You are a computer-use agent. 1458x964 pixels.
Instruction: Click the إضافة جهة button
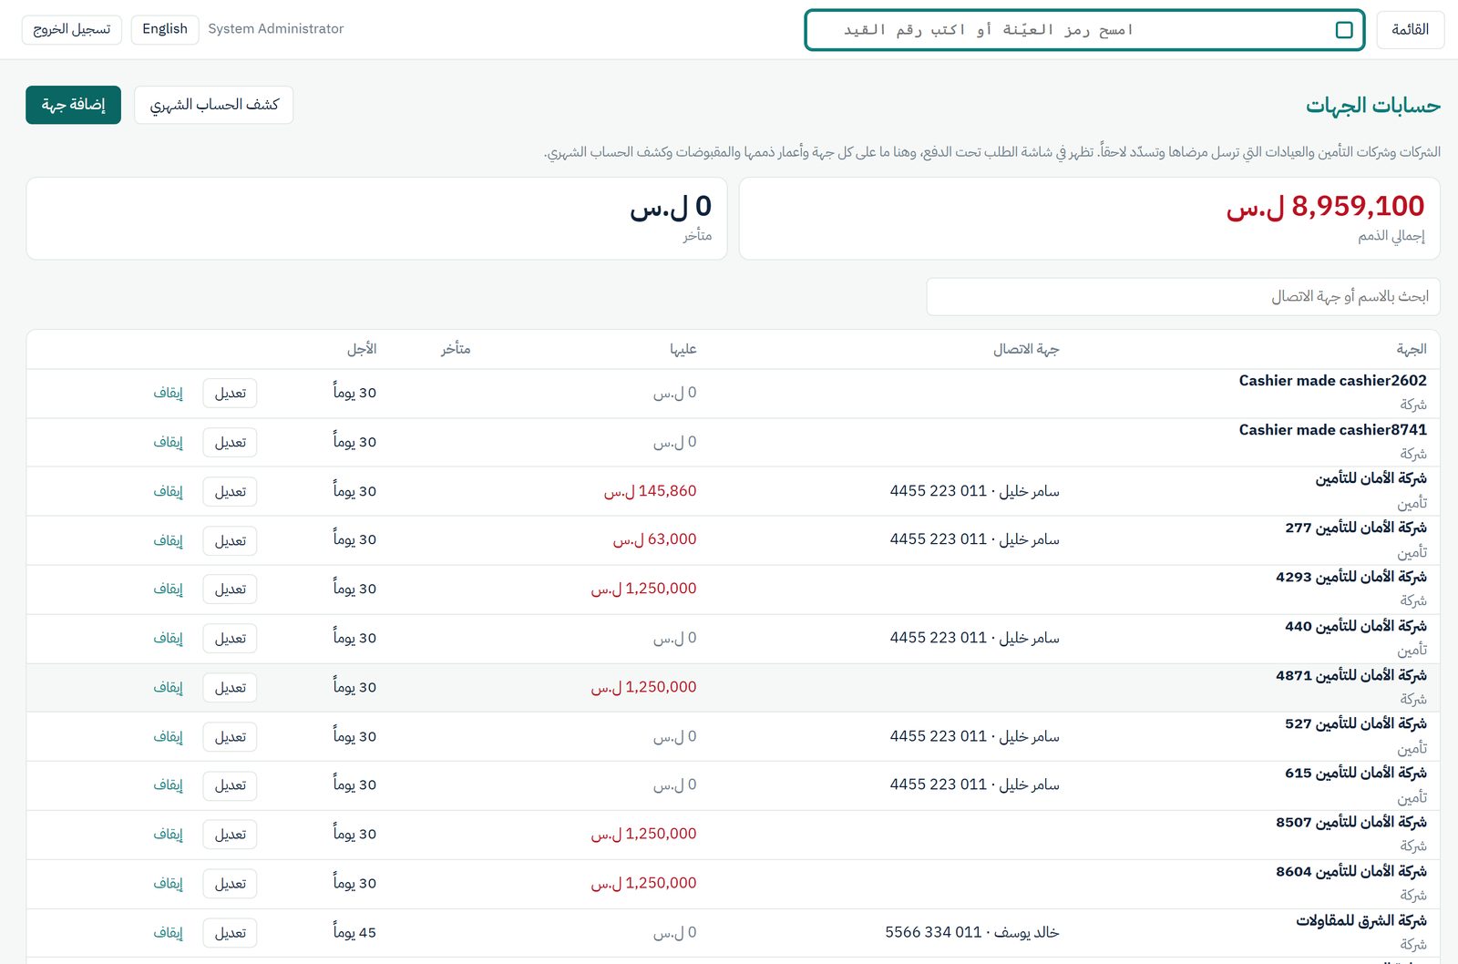(x=73, y=105)
